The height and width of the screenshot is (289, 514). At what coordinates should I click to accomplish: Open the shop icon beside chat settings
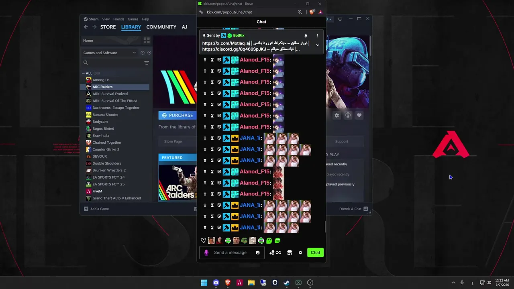tap(290, 252)
